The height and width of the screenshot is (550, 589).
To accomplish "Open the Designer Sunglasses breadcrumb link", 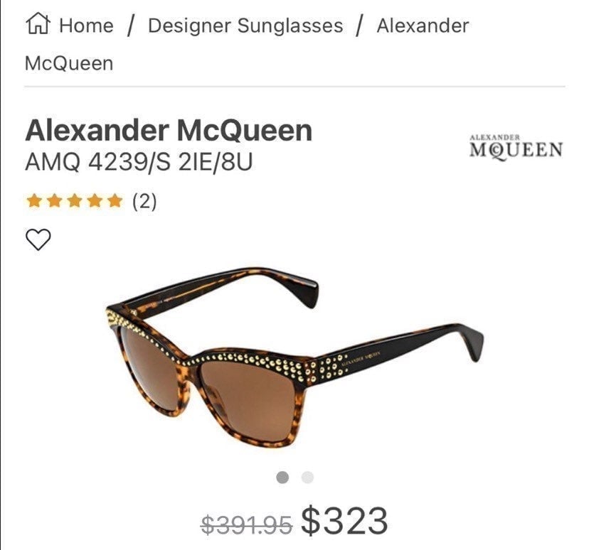I will tap(245, 26).
